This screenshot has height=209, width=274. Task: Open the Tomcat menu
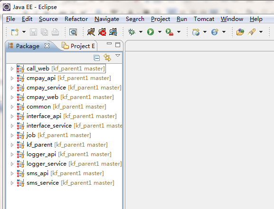point(204,19)
